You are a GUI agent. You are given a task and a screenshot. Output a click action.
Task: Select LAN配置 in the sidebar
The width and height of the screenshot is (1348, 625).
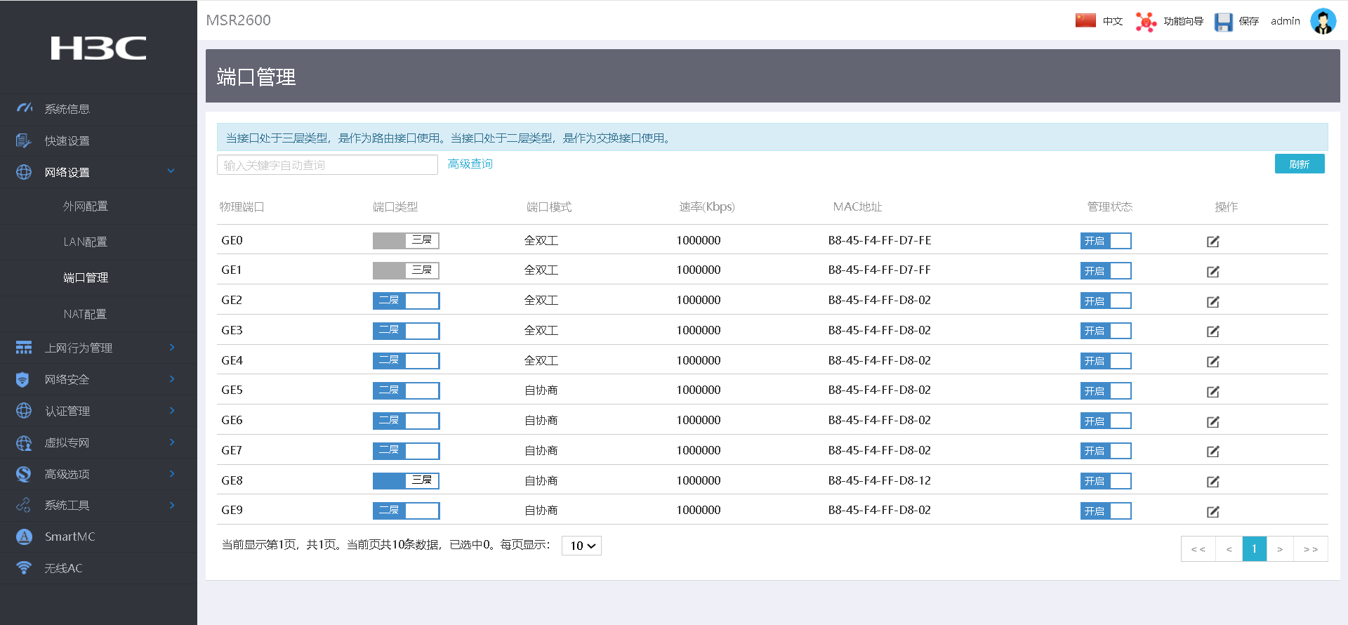85,242
